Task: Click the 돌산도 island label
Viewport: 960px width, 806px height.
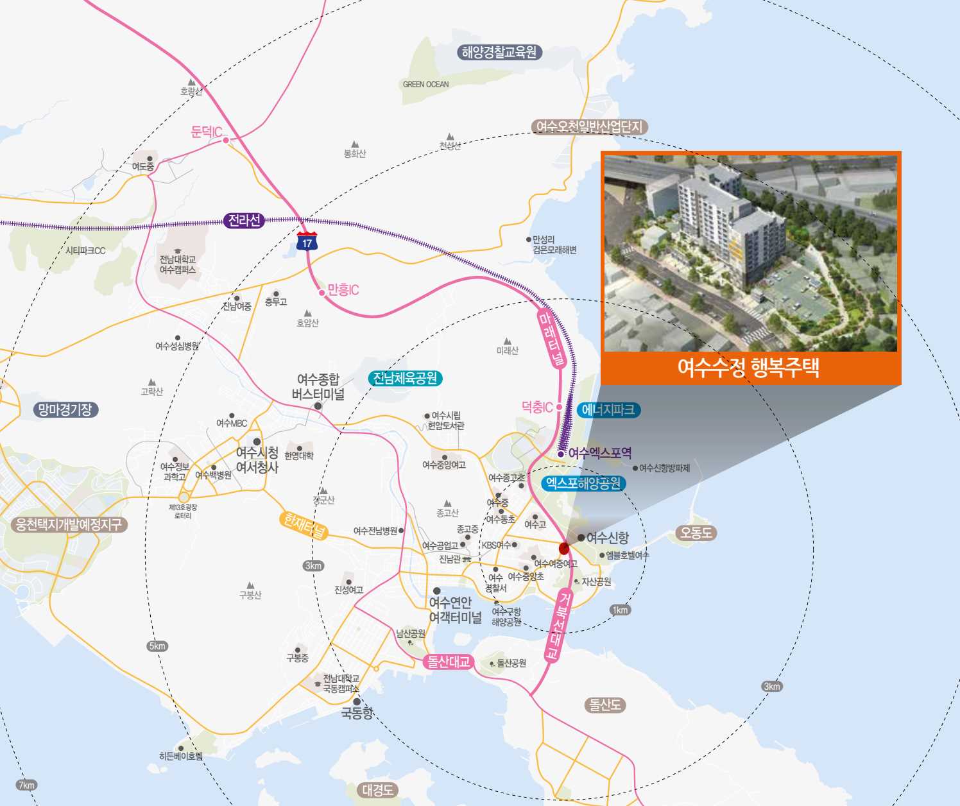Action: (x=604, y=705)
